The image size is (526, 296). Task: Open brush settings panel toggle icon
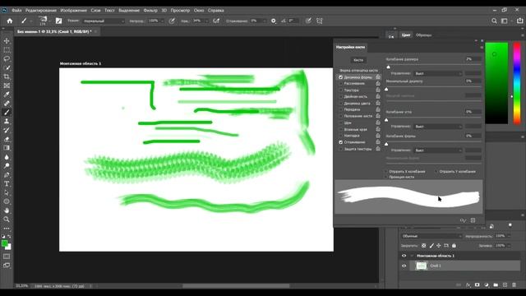pyautogui.click(x=58, y=21)
